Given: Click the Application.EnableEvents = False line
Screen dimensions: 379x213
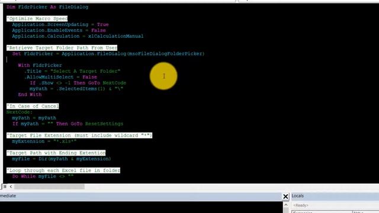Looking at the screenshot, I should (x=59, y=30).
